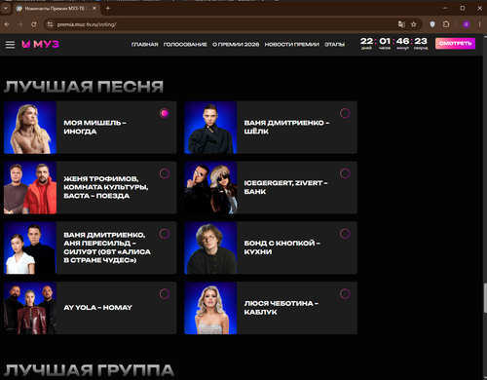Select the Номинанты Премии МУЗ-ТВ tab

56,9
